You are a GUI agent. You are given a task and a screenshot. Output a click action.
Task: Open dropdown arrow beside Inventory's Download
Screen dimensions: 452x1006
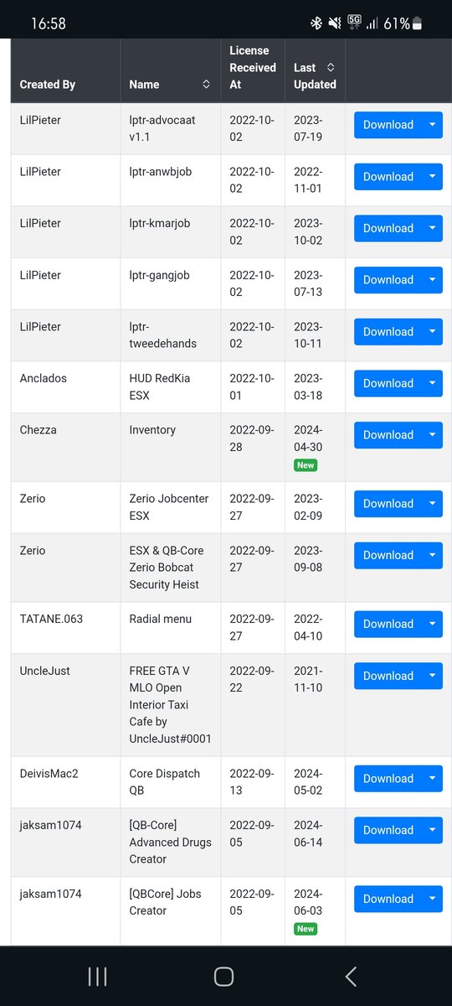click(x=433, y=435)
